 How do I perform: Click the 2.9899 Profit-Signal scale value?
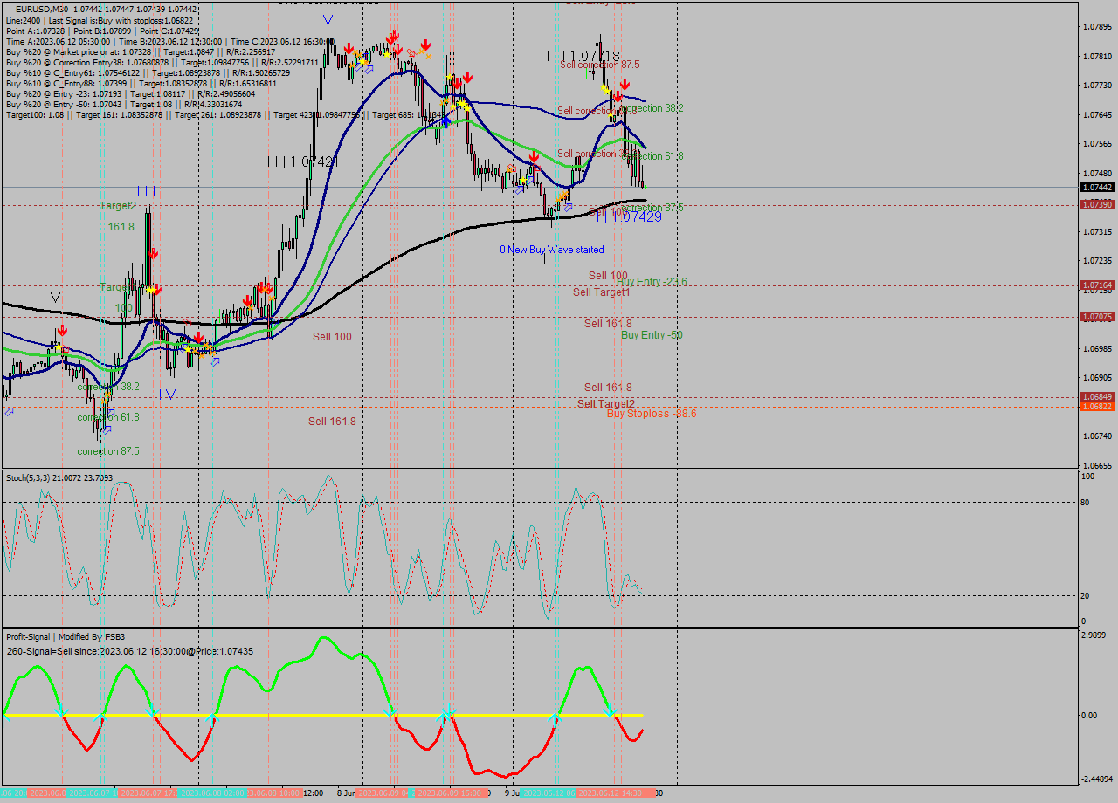click(1094, 635)
